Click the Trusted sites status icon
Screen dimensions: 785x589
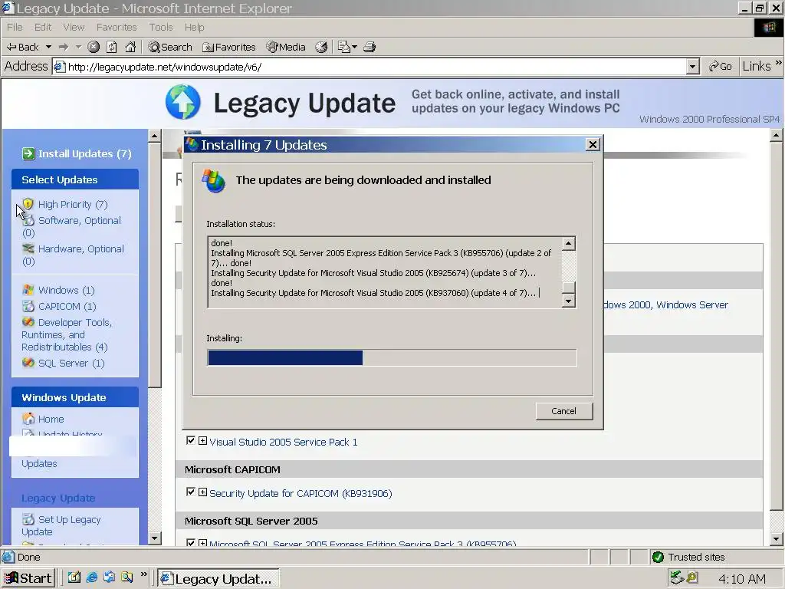(x=658, y=557)
